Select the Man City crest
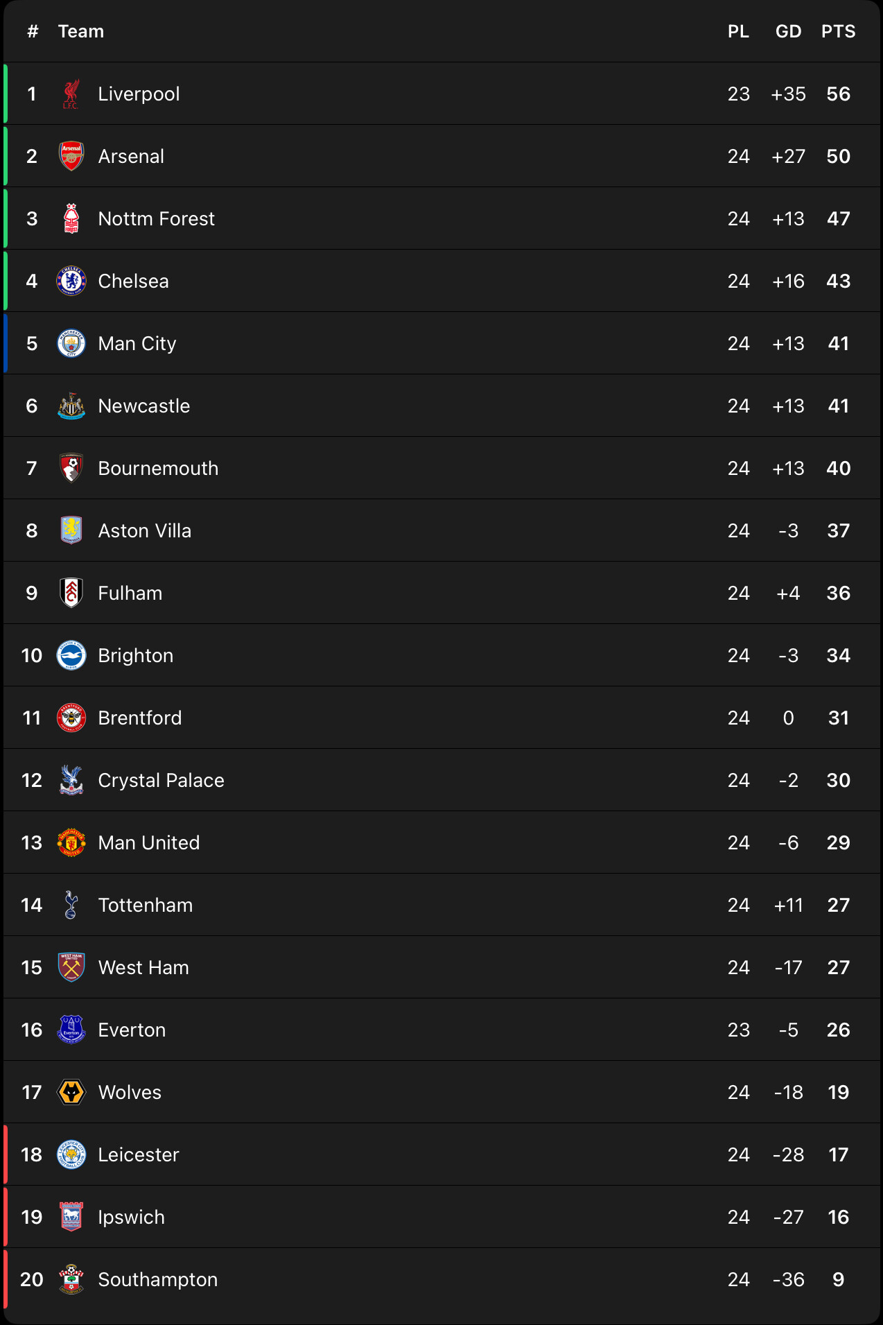Image resolution: width=883 pixels, height=1325 pixels. point(71,344)
